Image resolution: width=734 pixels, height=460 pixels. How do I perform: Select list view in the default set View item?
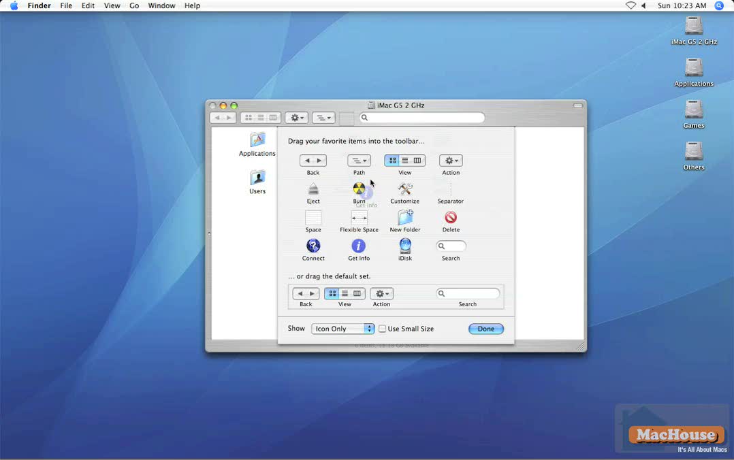(x=345, y=293)
